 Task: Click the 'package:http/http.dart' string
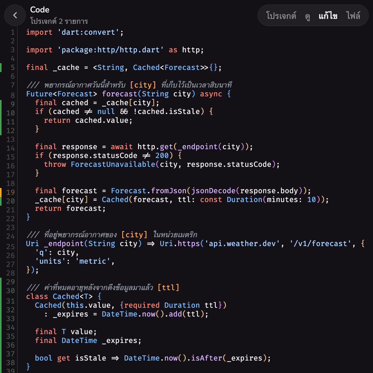click(x=110, y=50)
